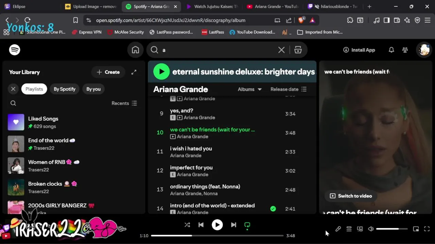Open the play queue icon

tap(349, 229)
